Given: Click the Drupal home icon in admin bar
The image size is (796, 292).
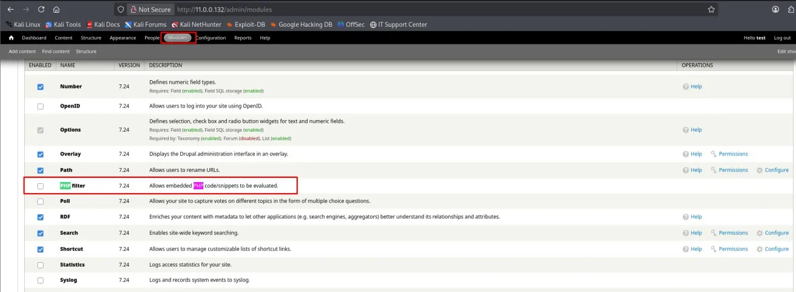Looking at the screenshot, I should pos(11,38).
